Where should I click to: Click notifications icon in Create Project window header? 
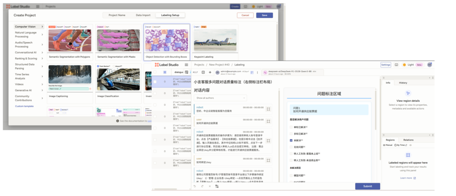coord(245,6)
